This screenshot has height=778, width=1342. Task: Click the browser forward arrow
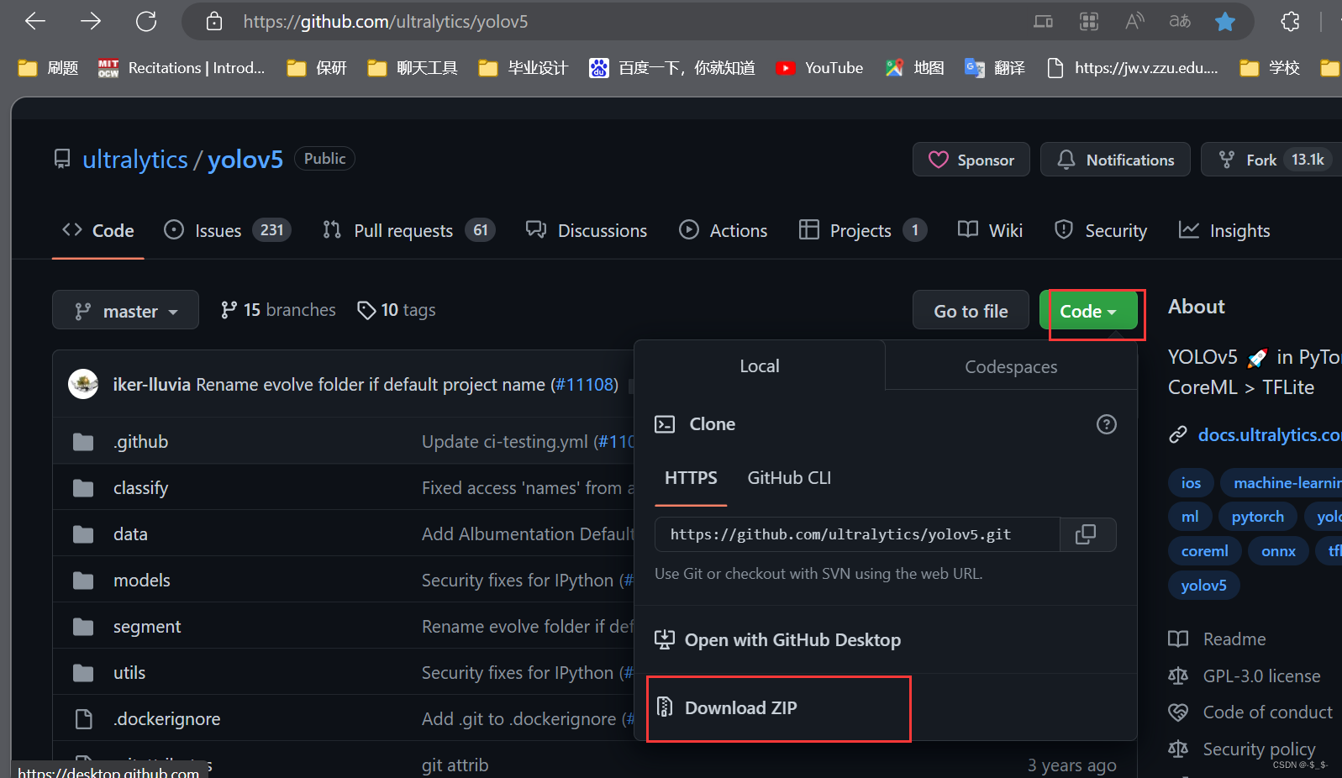91,21
